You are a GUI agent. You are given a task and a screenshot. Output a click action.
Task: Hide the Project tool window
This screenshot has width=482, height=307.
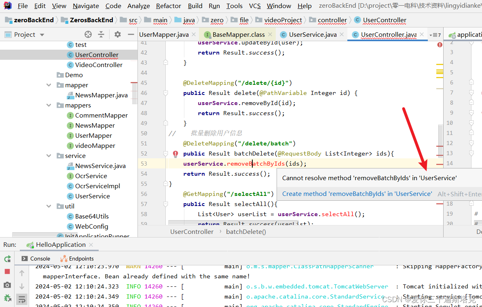tap(131, 34)
